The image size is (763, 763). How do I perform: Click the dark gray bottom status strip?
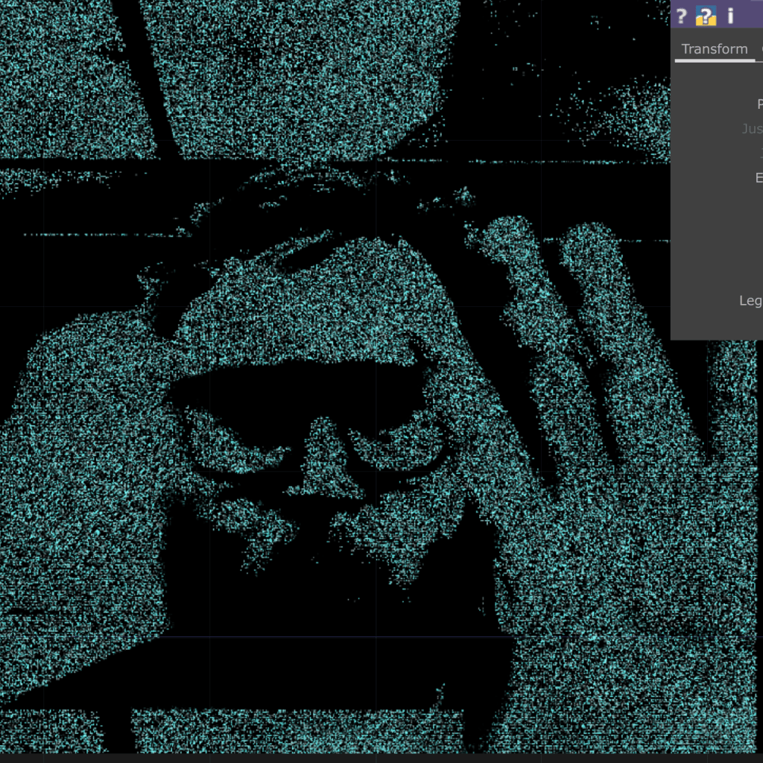pos(373,758)
